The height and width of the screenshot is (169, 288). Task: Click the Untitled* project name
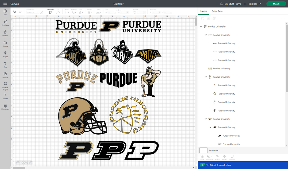coord(118,4)
